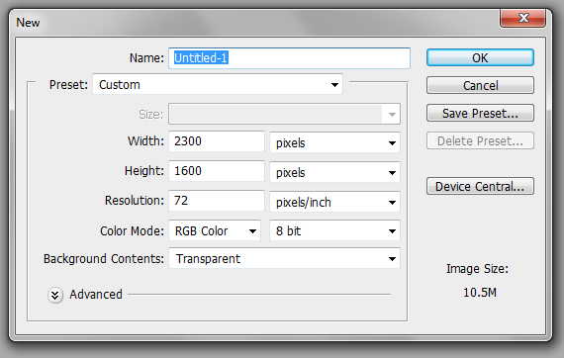Click the OK button
This screenshot has height=358, width=564.
tap(480, 58)
